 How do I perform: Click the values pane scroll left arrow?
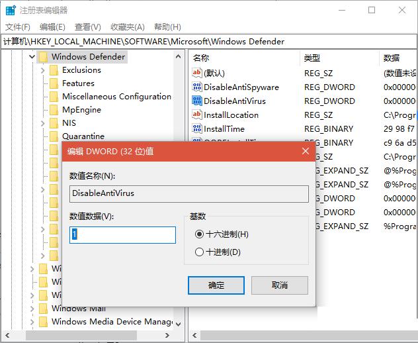pos(194,335)
